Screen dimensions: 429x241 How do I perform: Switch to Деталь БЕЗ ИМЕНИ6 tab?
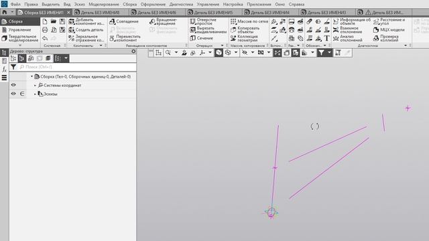click(156, 13)
